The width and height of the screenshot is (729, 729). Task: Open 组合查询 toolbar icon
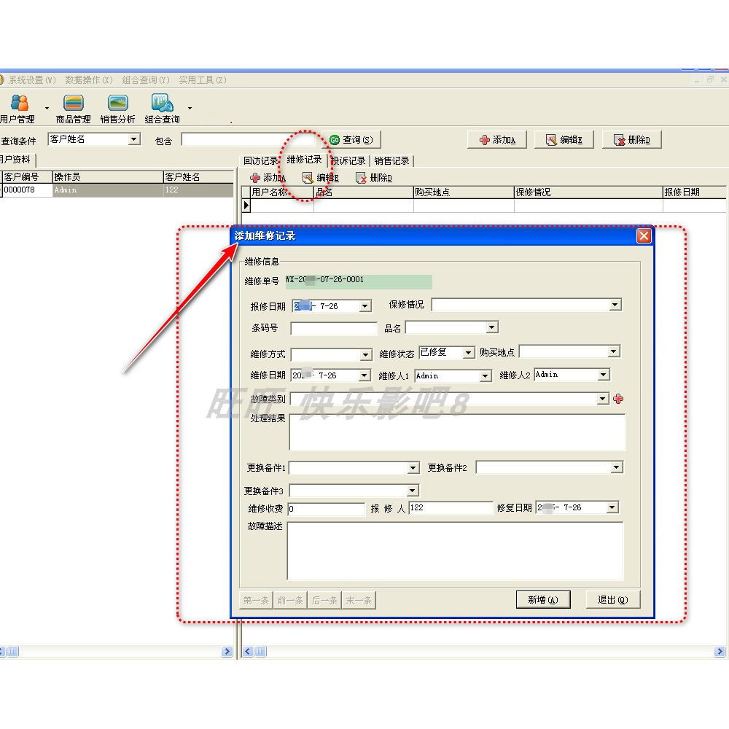point(163,109)
